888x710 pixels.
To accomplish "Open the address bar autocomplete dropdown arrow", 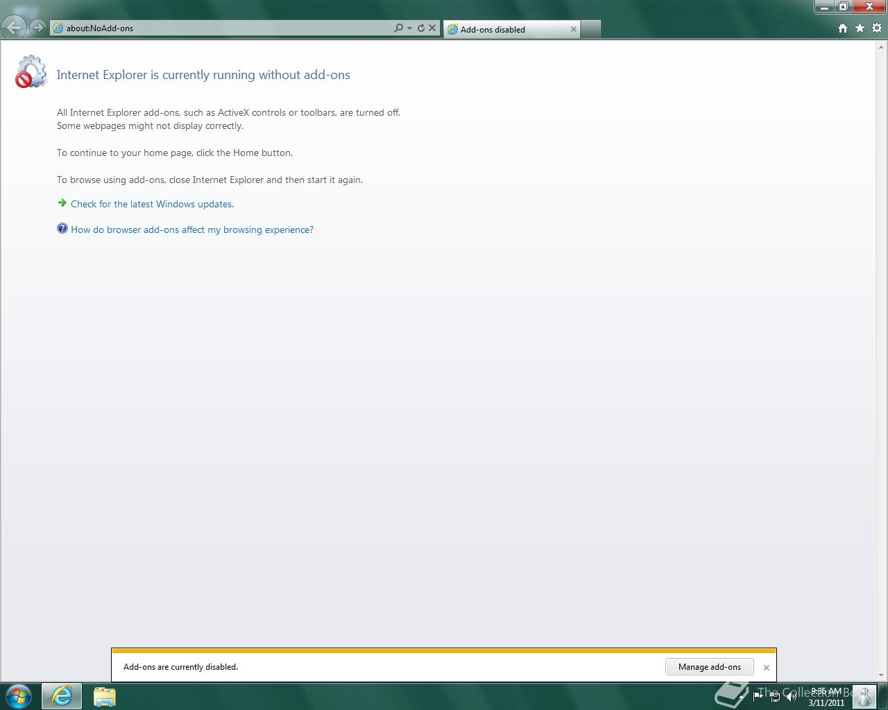I will pyautogui.click(x=409, y=28).
